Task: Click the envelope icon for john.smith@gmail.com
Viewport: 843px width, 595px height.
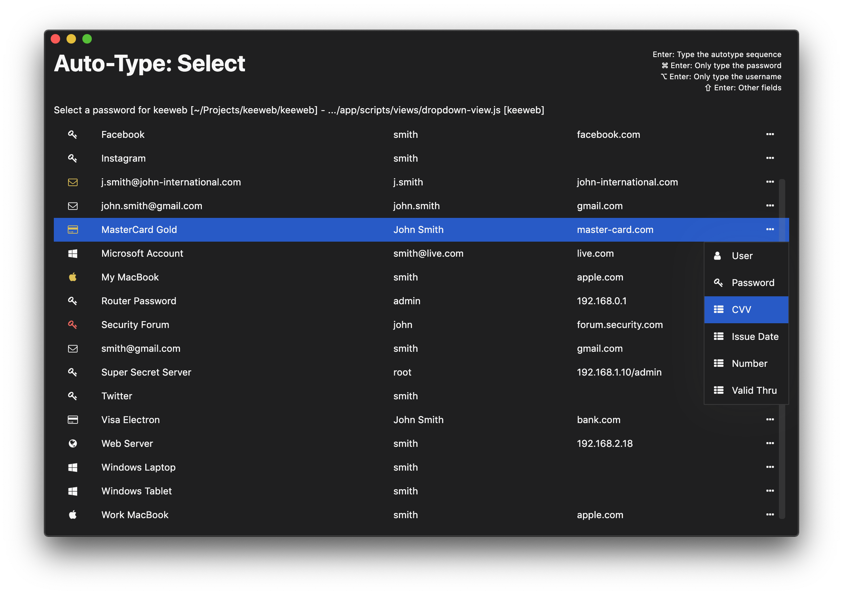Action: (x=73, y=206)
